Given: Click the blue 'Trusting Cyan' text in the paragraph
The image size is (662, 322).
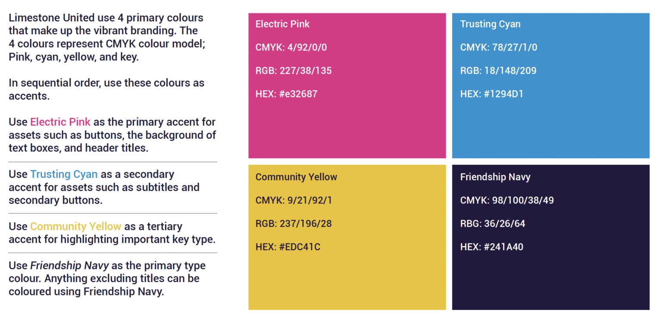Looking at the screenshot, I should tap(64, 174).
